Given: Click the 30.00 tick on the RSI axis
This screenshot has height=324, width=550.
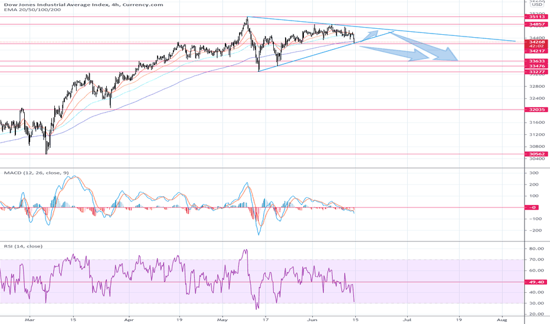Looking at the screenshot, I should tap(536, 303).
